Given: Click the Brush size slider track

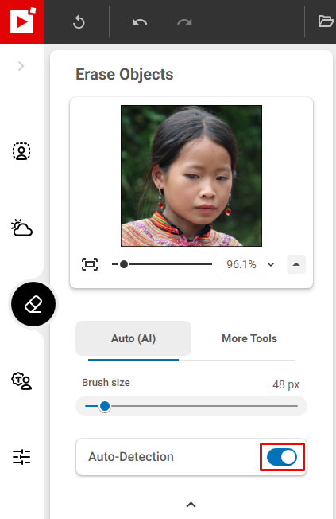Looking at the screenshot, I should tap(191, 406).
